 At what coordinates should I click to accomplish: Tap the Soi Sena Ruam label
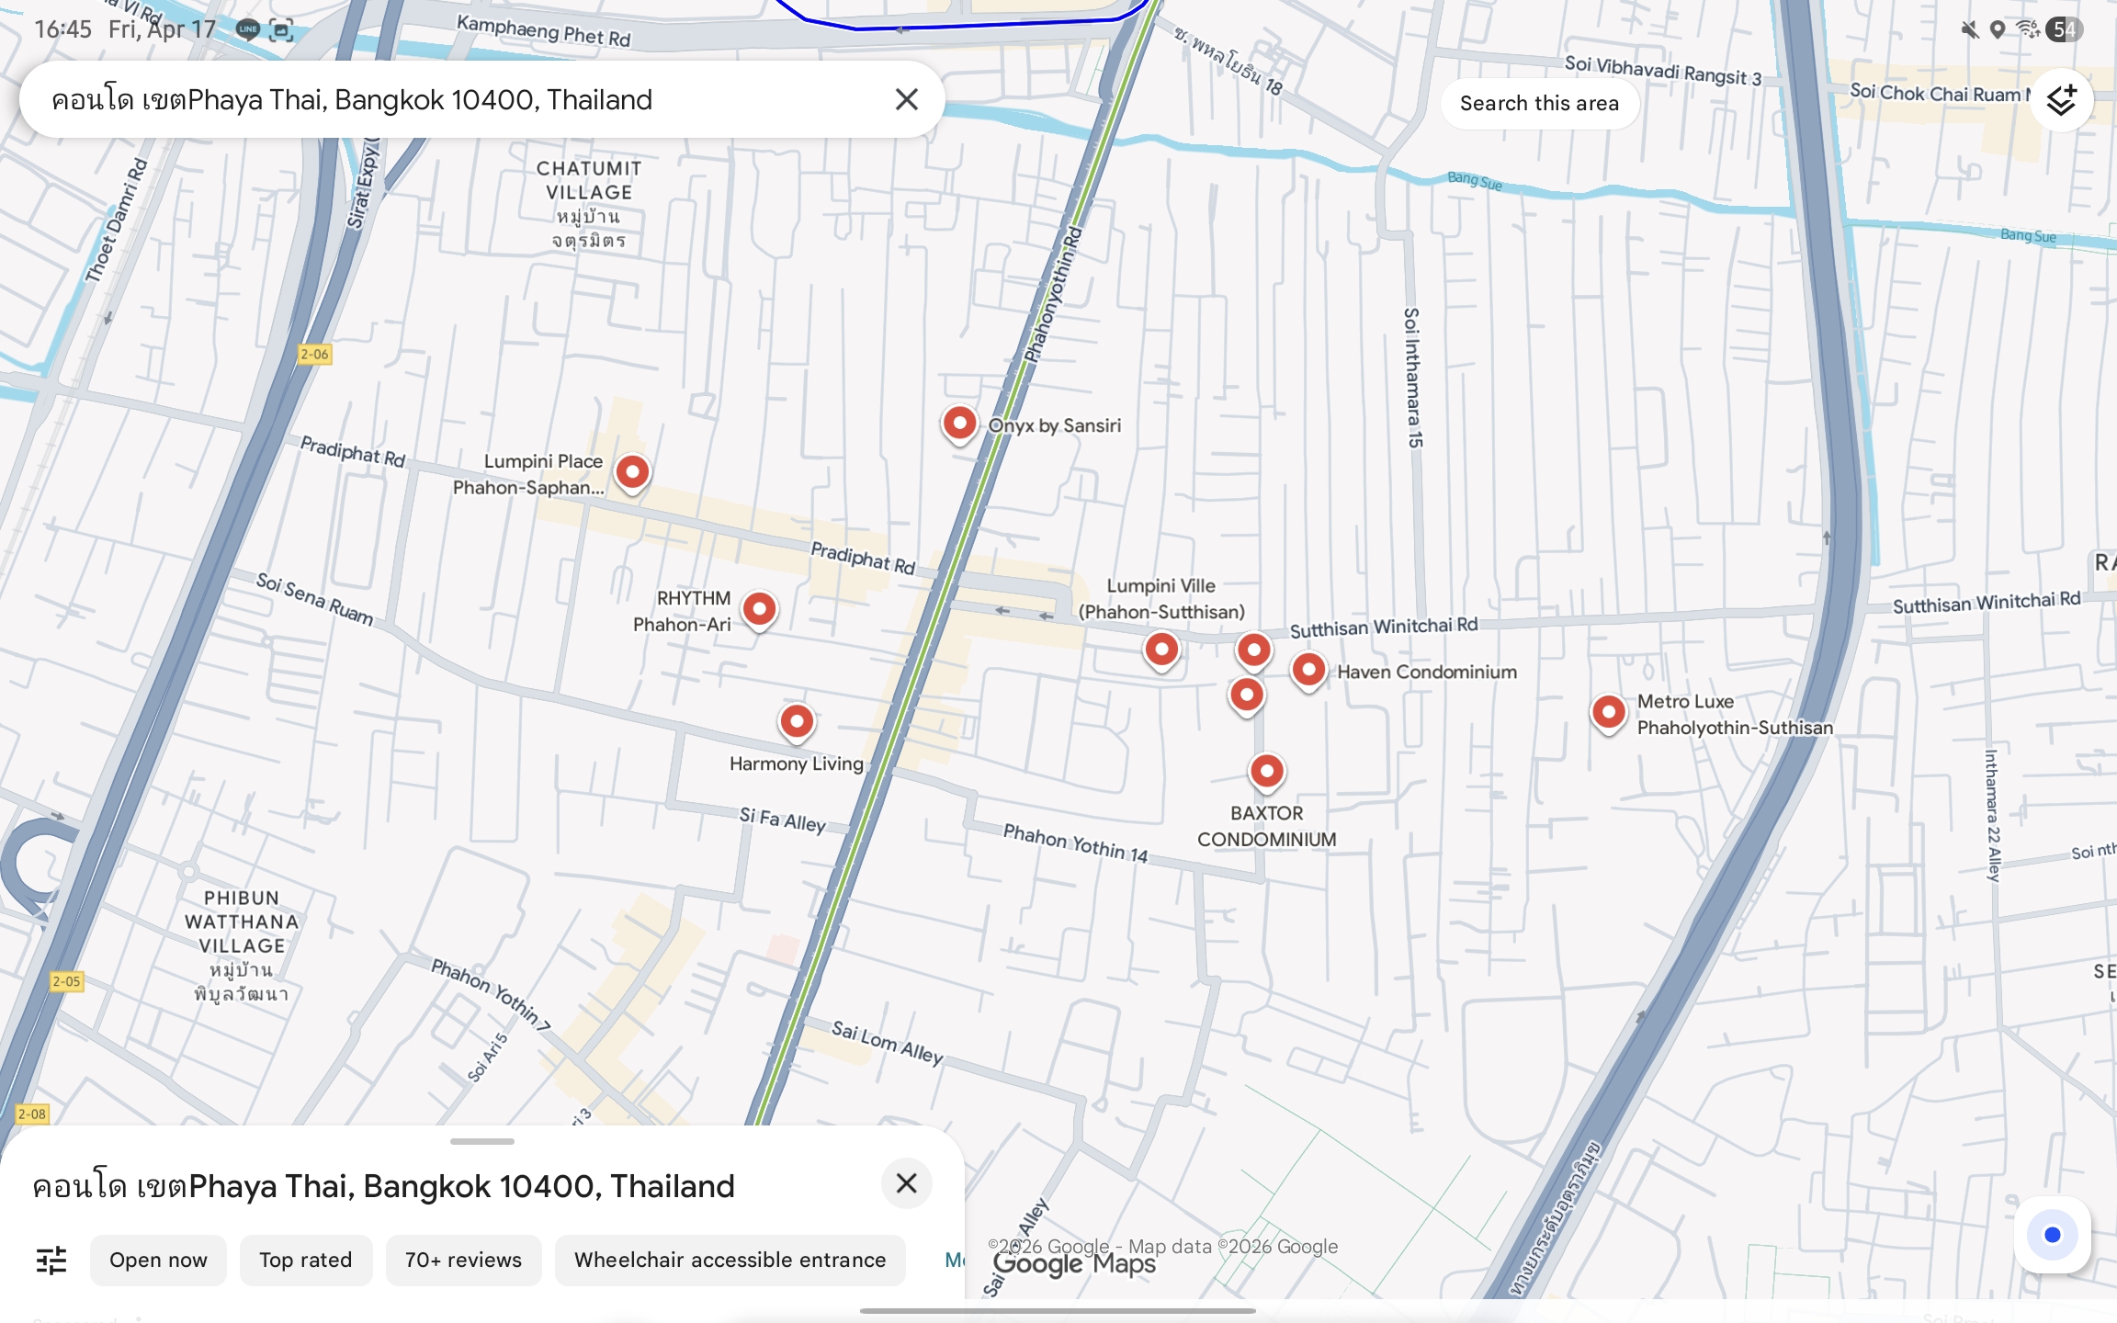point(315,599)
